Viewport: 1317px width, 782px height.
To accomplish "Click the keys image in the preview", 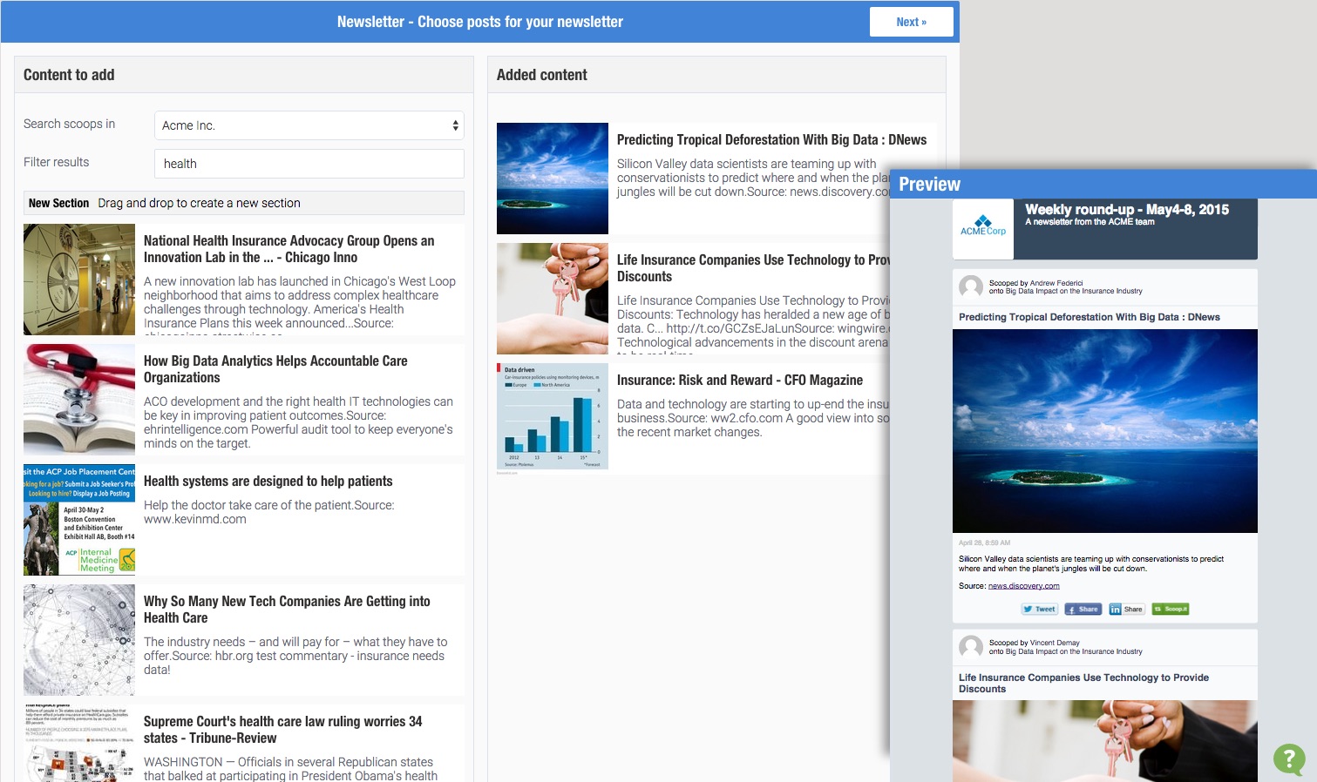I will 1105,741.
